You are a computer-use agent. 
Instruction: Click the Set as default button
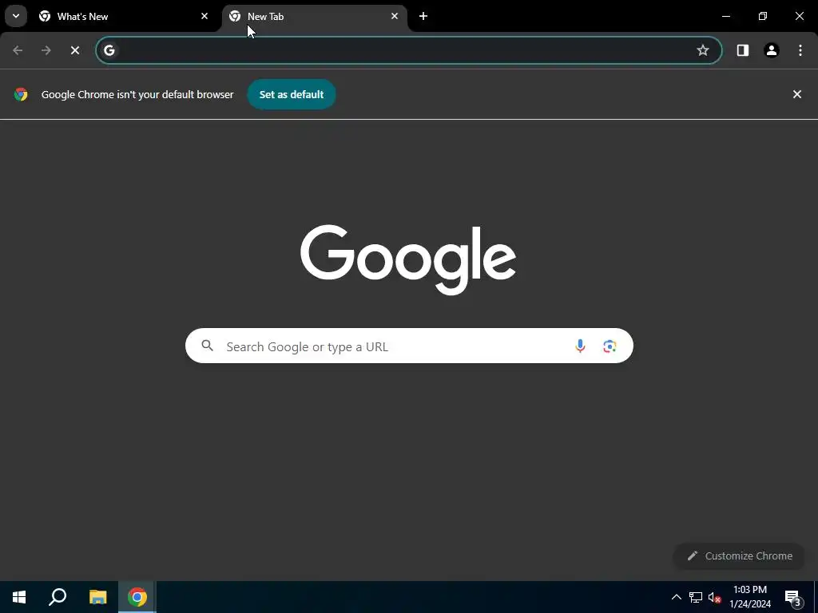pos(292,94)
